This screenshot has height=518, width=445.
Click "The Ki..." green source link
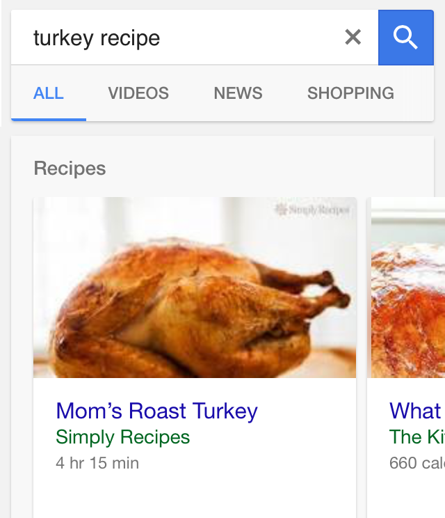(x=417, y=437)
